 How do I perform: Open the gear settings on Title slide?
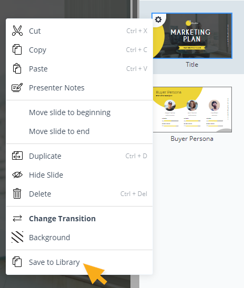pyautogui.click(x=158, y=19)
